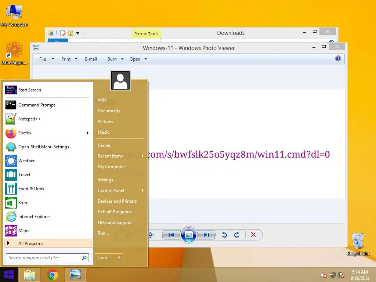The image size is (376, 282).
Task: Click the user account picture
Action: click(x=120, y=80)
